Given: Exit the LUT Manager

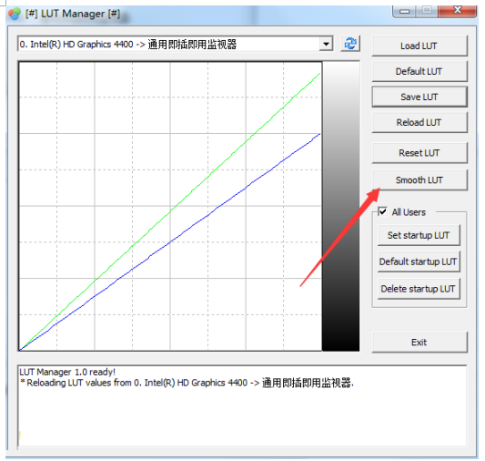Looking at the screenshot, I should pos(419,343).
